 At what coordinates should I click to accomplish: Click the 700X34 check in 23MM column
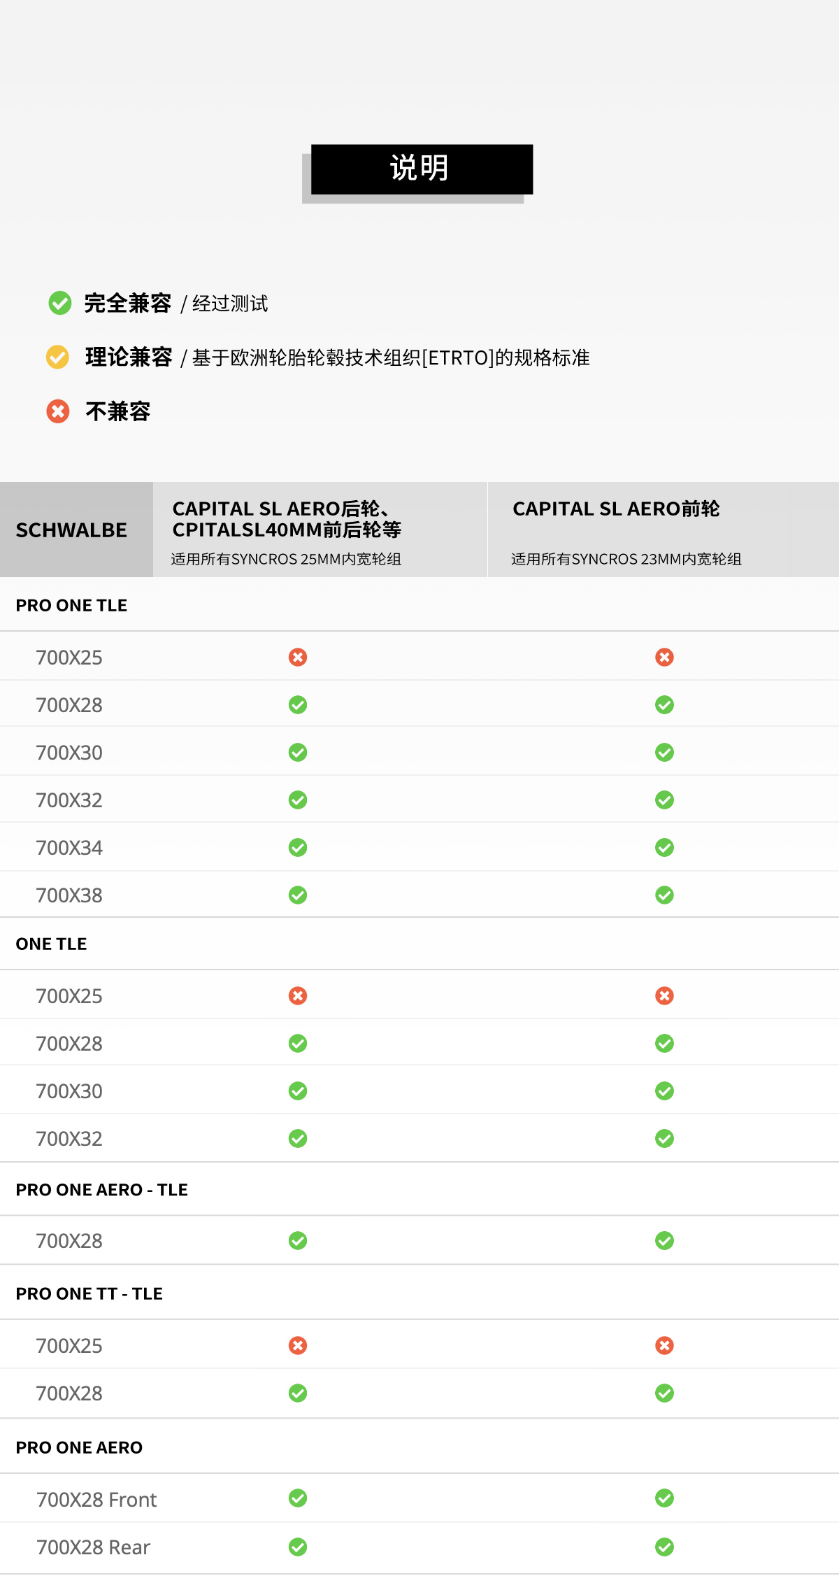[664, 847]
